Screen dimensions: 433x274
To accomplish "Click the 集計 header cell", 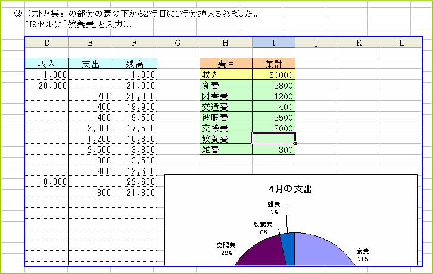I will point(273,64).
